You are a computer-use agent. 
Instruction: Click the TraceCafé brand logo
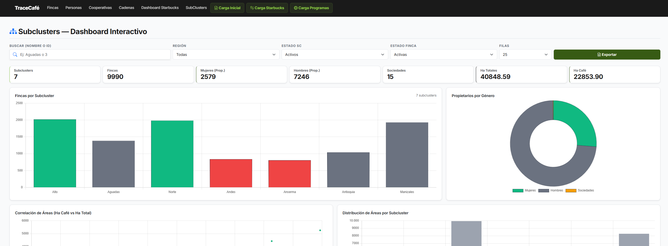(27, 8)
